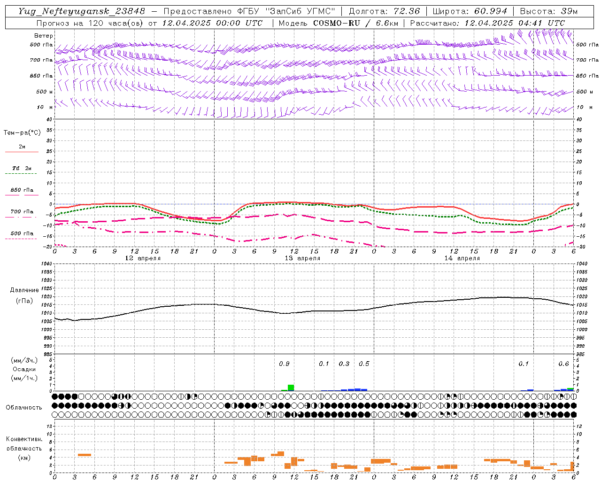Click the 13 апреля date label
This screenshot has width=601, height=481.
click(302, 258)
